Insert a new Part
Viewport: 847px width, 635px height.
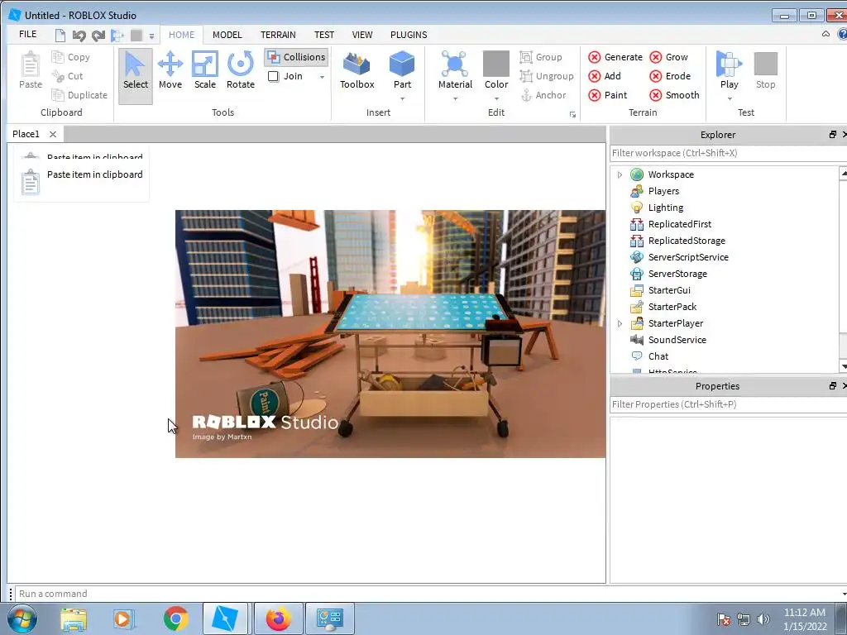(402, 69)
